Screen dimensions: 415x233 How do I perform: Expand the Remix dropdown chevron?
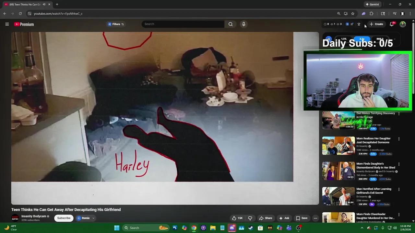[93, 218]
